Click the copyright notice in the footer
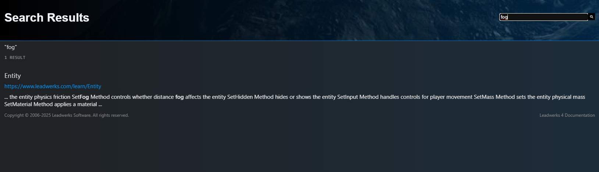Screen dimensions: 599x172 67,115
